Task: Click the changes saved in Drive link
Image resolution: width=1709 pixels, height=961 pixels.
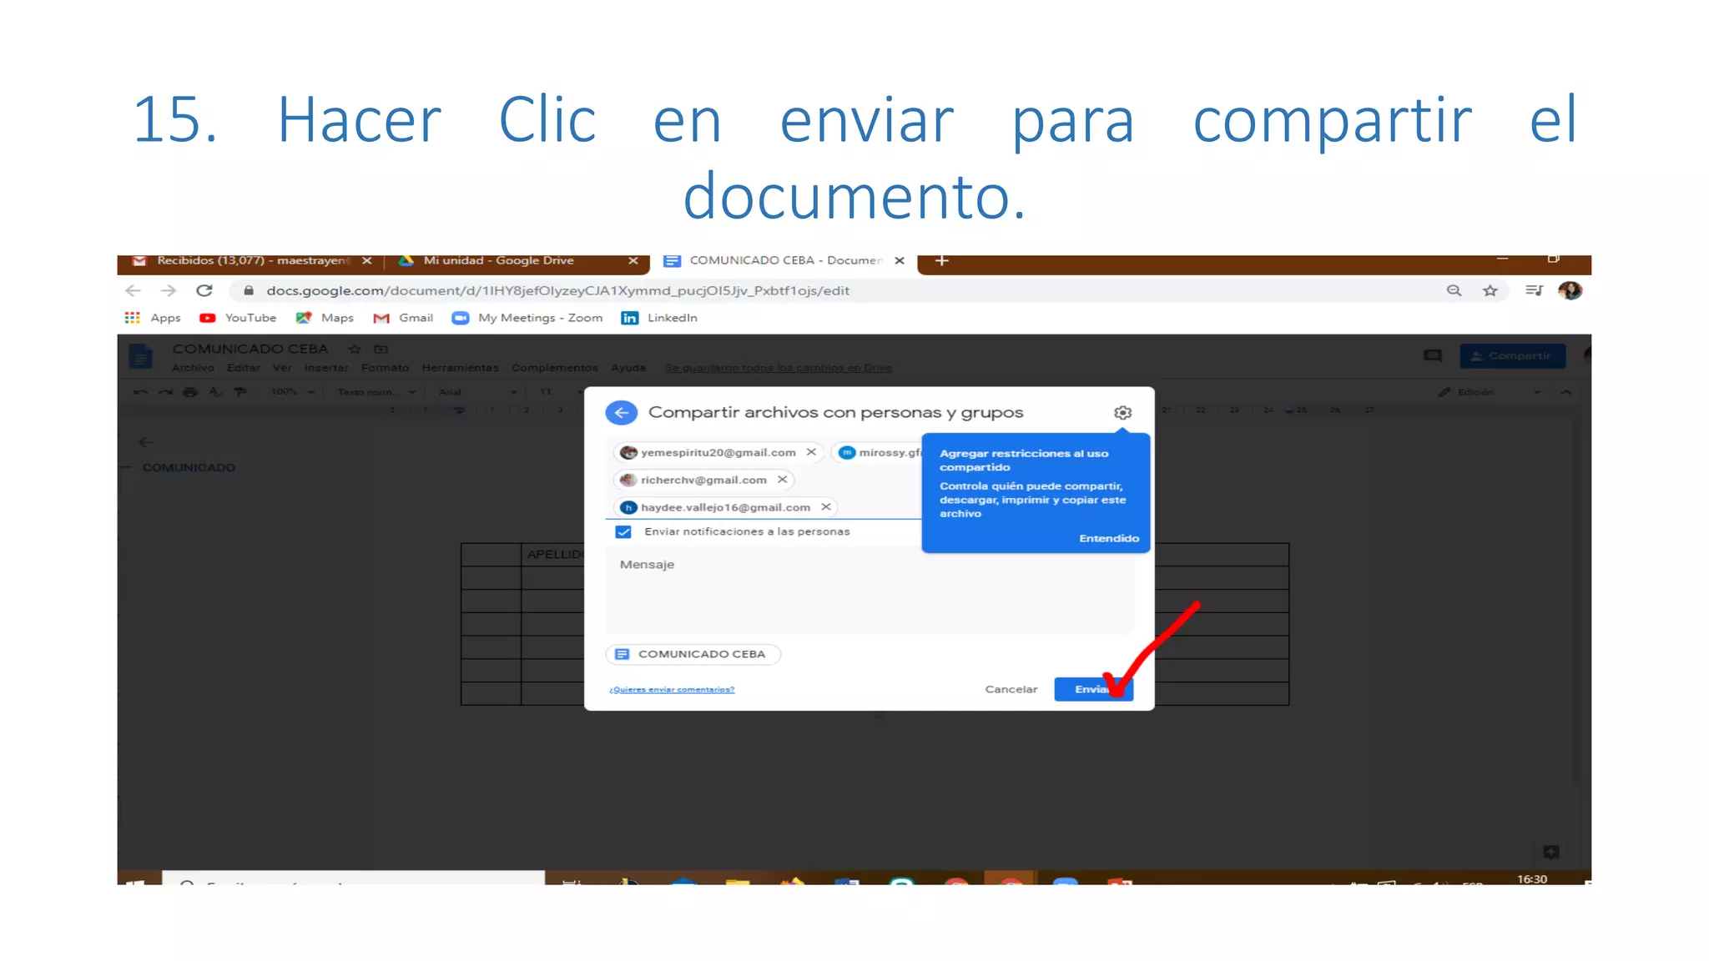Action: (778, 368)
